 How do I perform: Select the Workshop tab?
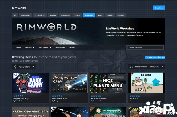click(89, 15)
